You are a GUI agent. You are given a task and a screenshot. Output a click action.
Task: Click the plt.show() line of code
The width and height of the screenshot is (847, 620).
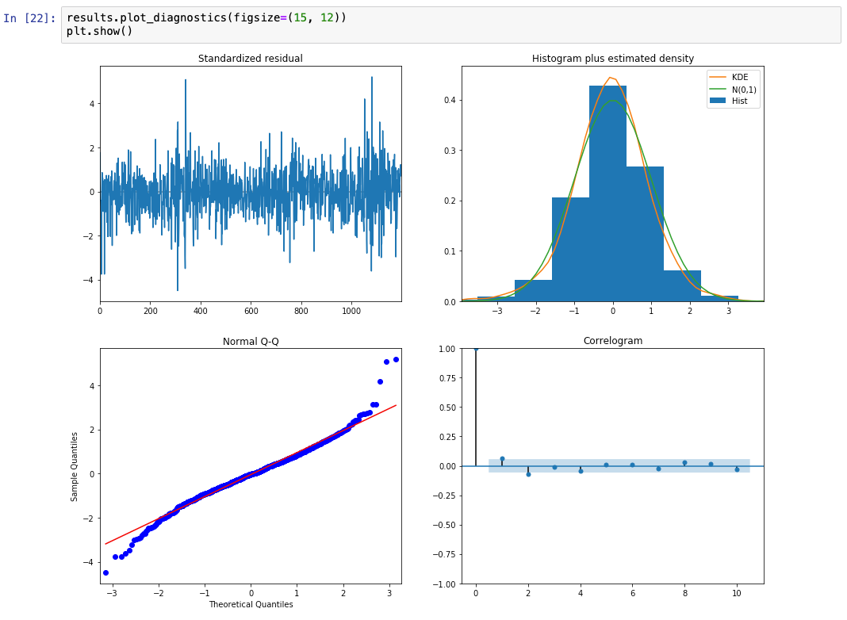tap(98, 29)
